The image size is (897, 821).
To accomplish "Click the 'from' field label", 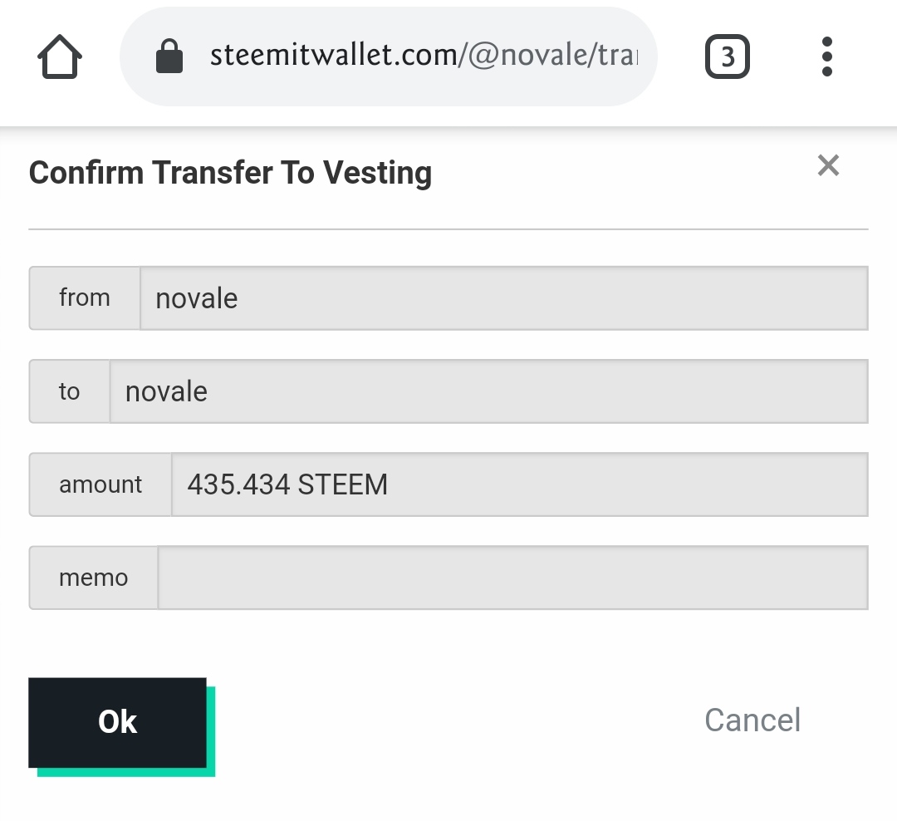I will (x=85, y=298).
